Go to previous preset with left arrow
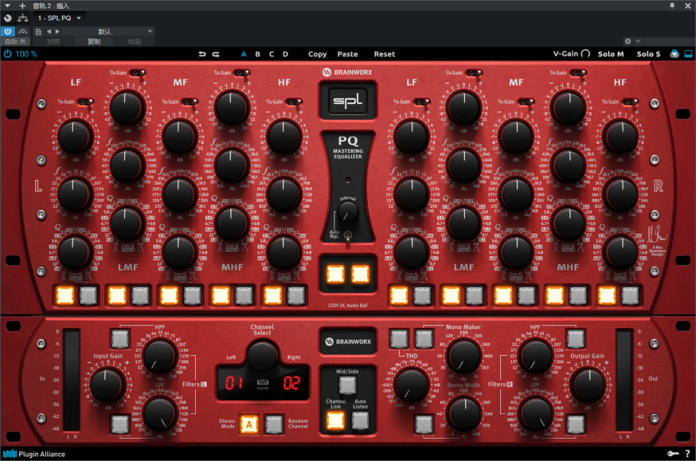Viewport: 696px width, 461px height. click(49, 31)
